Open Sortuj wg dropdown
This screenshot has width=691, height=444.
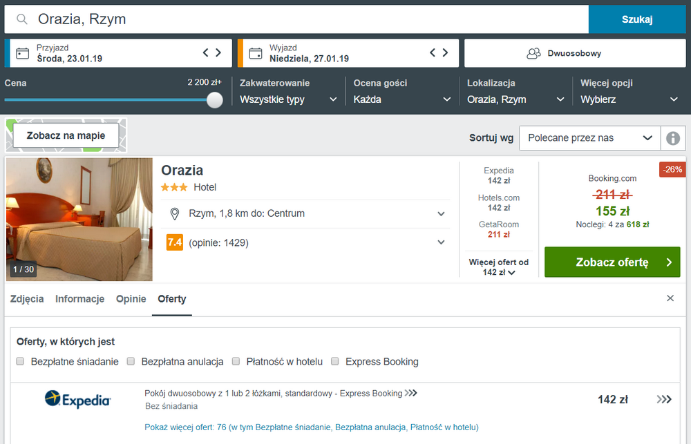[x=589, y=138]
